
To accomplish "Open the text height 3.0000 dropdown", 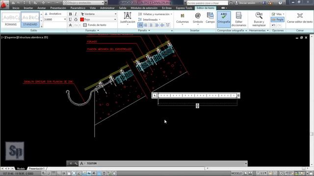I will coord(65,20).
